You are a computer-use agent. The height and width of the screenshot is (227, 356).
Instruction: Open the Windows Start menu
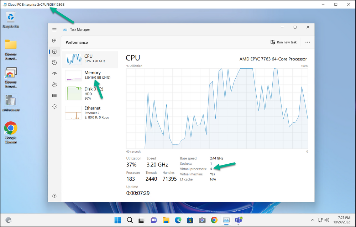point(117,220)
